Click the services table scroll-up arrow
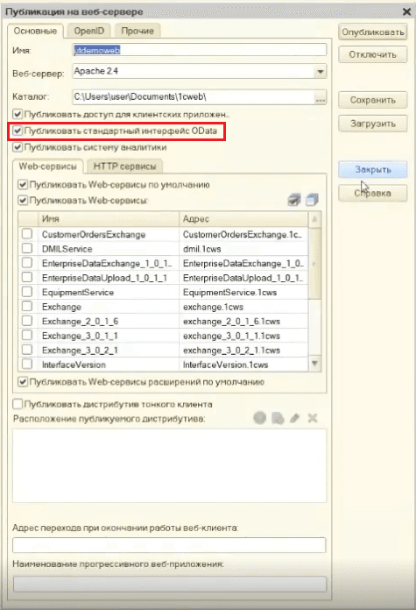 314,219
